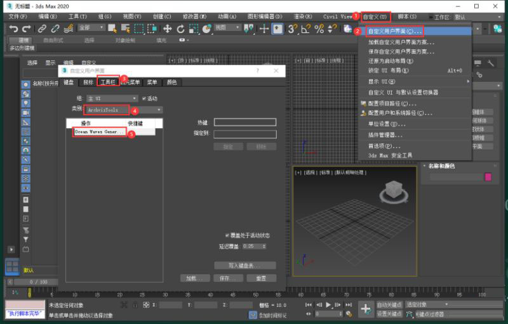Toggle the Spinner Snap icon
508x324 pixels.
click(x=332, y=29)
